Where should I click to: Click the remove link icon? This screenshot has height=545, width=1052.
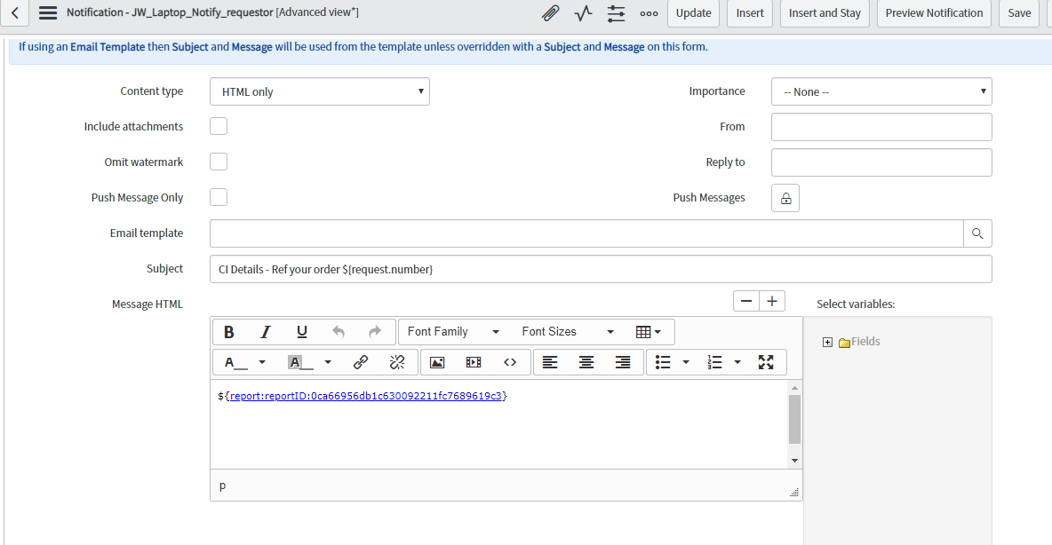397,363
